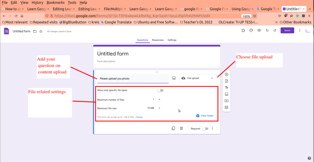The image size is (314, 162).
Task: Open the Firefox hamburger application menu
Action: coord(309,16)
